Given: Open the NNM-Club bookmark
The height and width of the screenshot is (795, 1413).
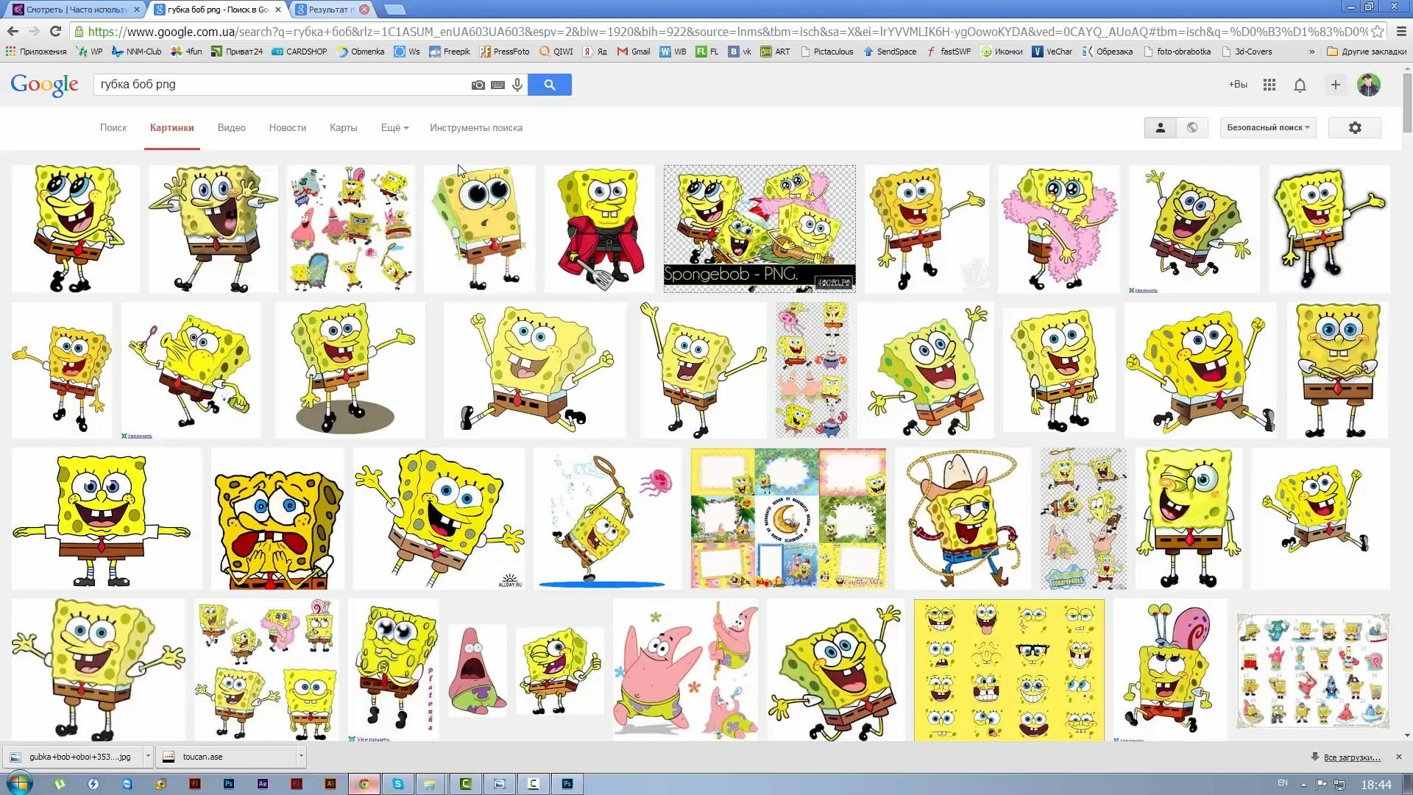Looking at the screenshot, I should pos(136,52).
